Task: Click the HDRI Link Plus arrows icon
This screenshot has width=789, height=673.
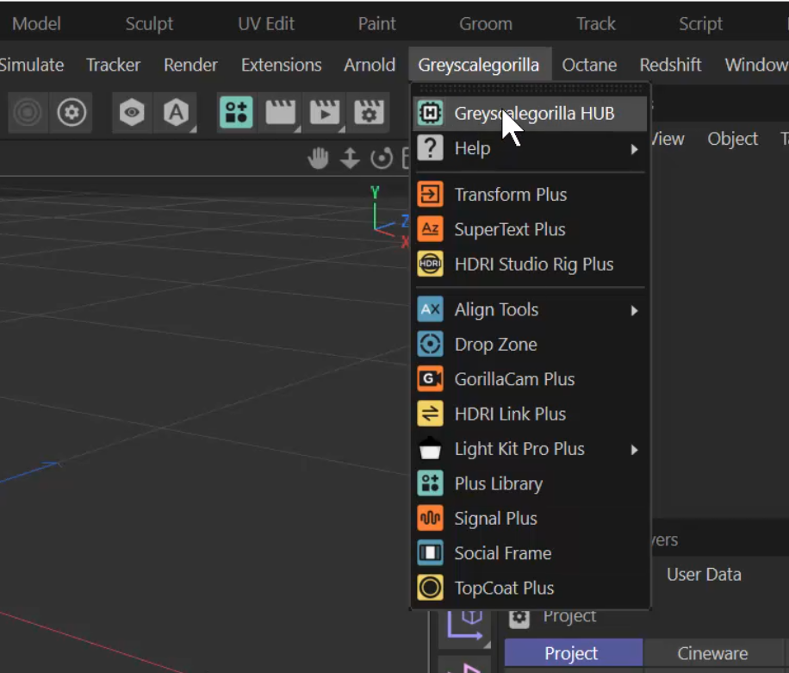Action: 430,414
